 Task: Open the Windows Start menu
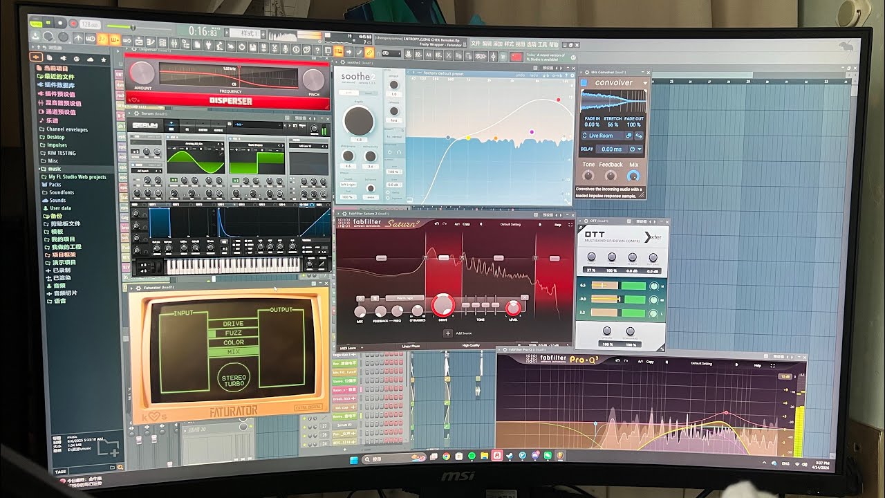pos(354,459)
